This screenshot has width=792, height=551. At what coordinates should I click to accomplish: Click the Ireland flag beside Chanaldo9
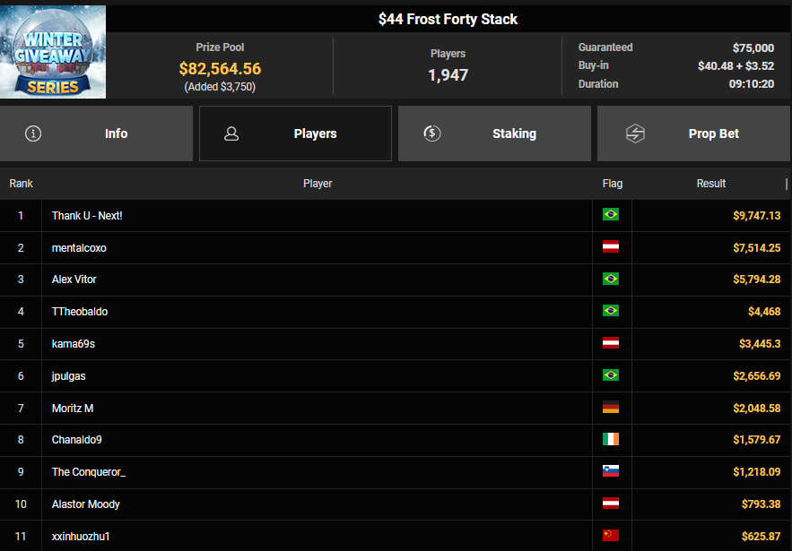(611, 440)
